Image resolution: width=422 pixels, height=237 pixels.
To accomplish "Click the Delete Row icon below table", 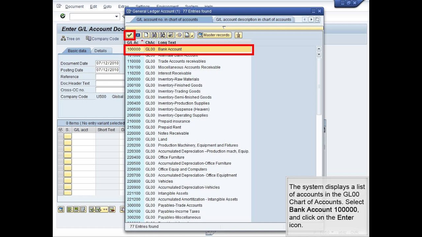I will coord(112,209).
